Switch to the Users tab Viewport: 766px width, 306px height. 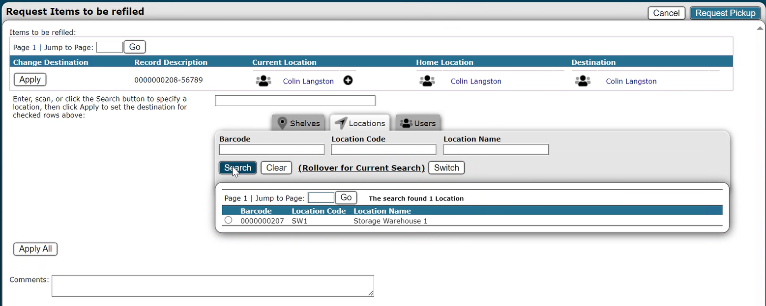click(418, 123)
